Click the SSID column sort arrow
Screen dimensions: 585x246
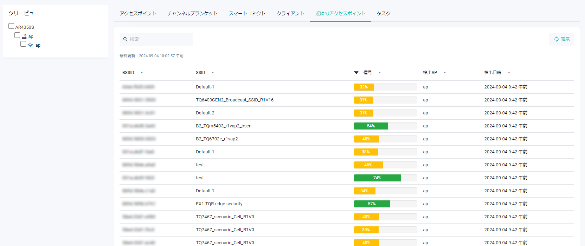pyautogui.click(x=213, y=73)
